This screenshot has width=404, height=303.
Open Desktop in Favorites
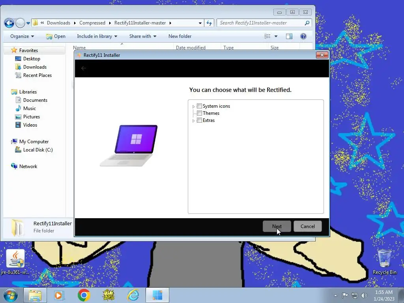32,59
